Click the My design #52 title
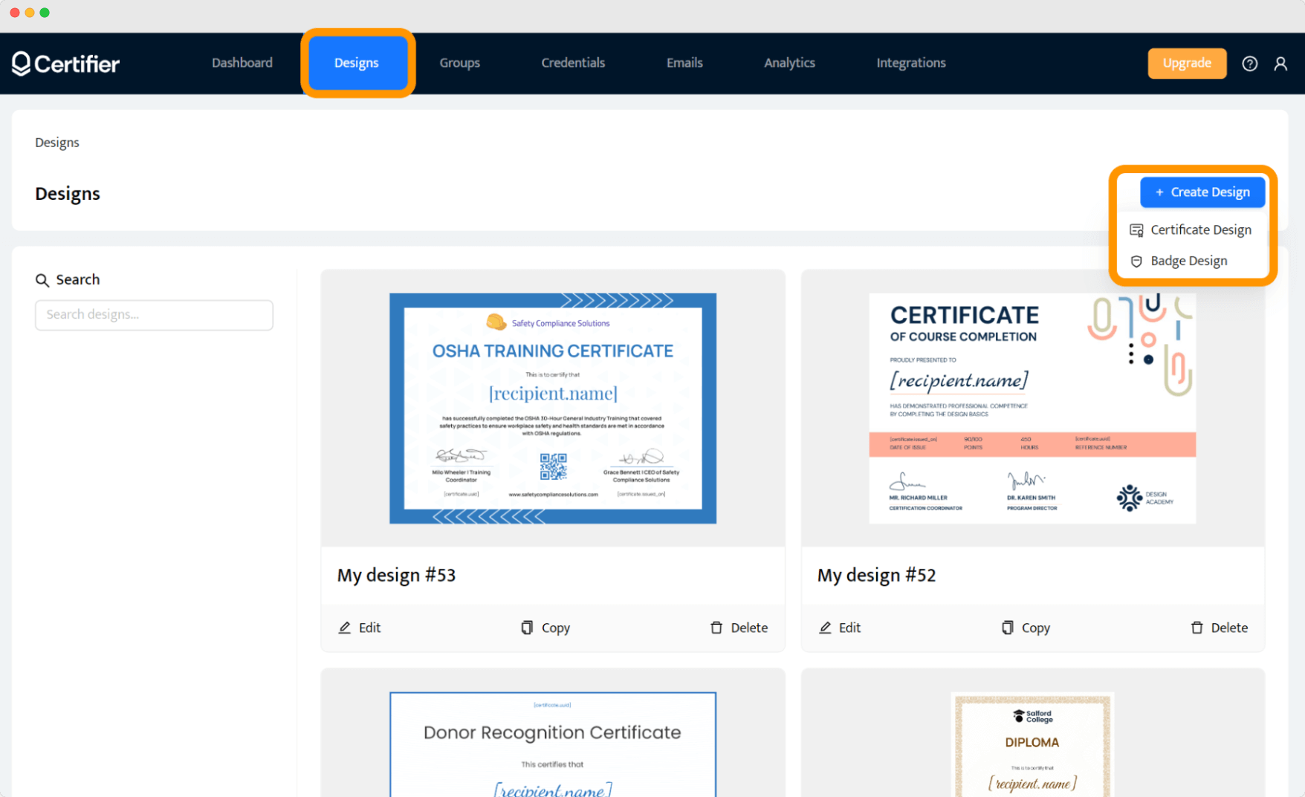The height and width of the screenshot is (797, 1305). pyautogui.click(x=876, y=576)
